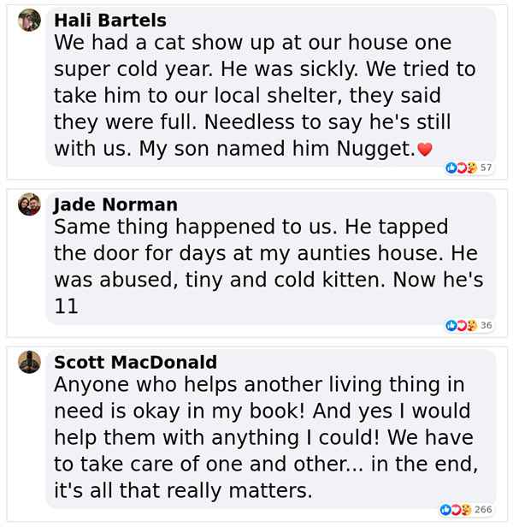Open Jade Norman's profile picture
The image size is (513, 527).
point(29,204)
